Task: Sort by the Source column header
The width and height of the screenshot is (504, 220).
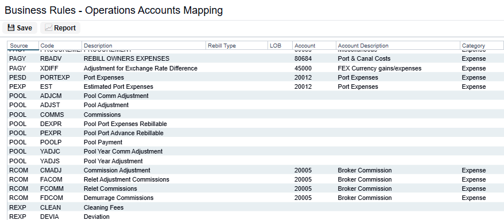Action: (23, 45)
